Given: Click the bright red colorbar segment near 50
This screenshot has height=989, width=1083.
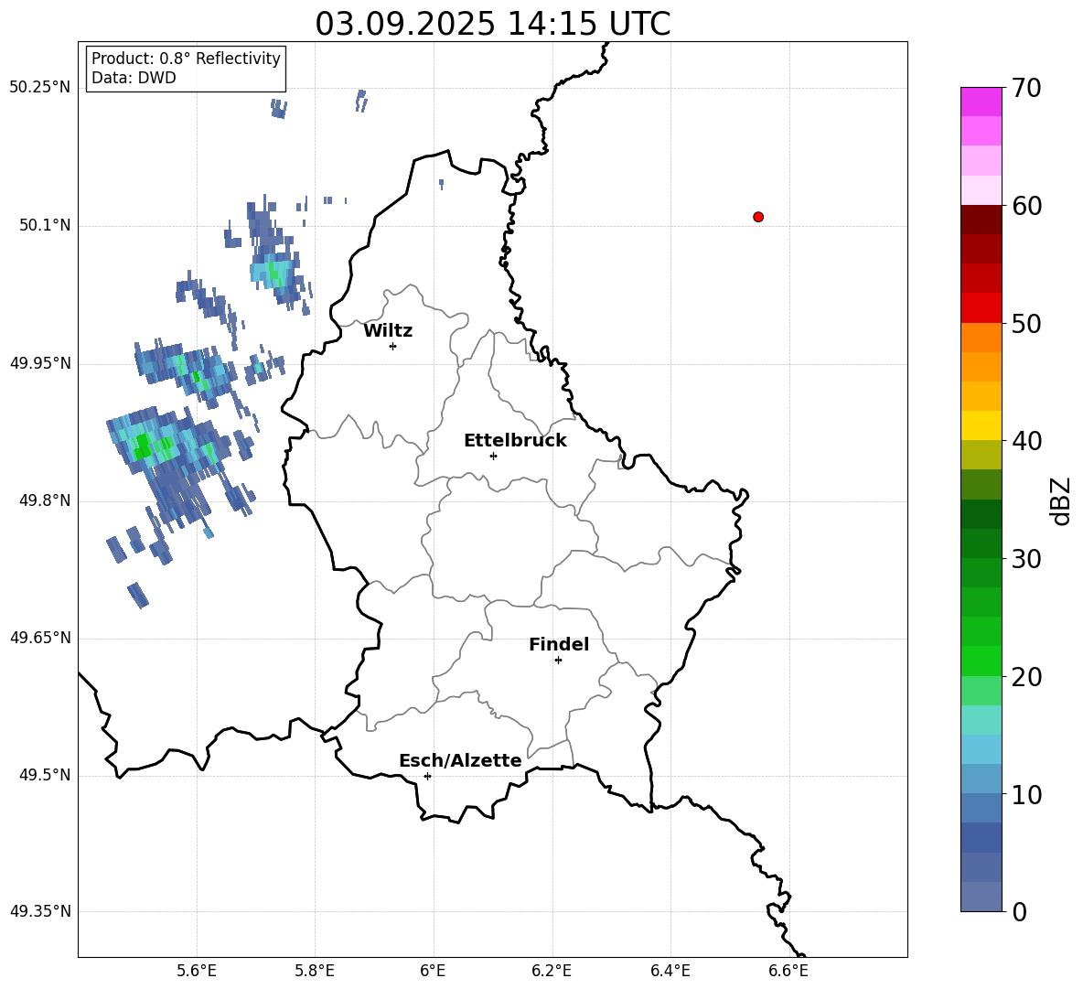Looking at the screenshot, I should pos(981,308).
